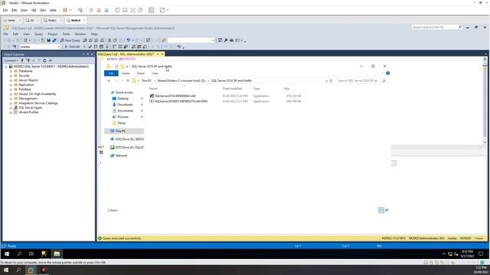Switch to the Home VMware tab
Screen dimensions: 490x275
pos(11,21)
